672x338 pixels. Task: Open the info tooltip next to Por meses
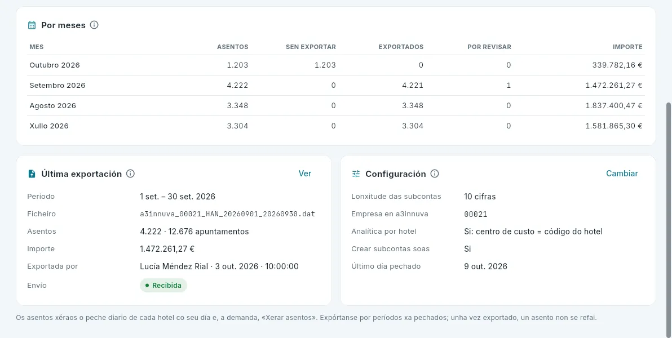point(94,25)
